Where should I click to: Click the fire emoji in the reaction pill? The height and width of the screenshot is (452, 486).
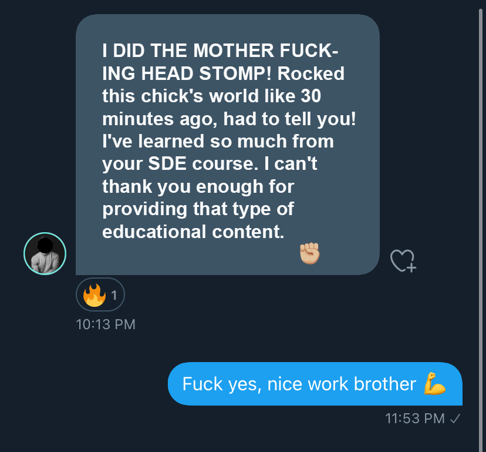tap(93, 295)
